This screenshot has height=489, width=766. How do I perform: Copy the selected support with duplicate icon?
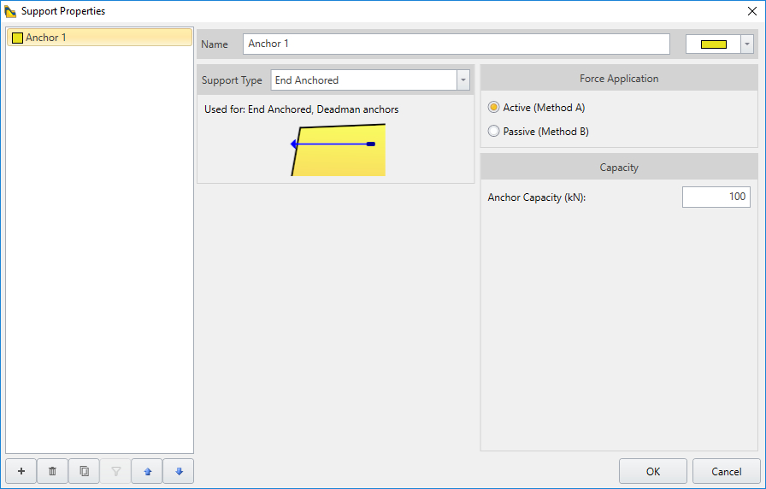(84, 471)
